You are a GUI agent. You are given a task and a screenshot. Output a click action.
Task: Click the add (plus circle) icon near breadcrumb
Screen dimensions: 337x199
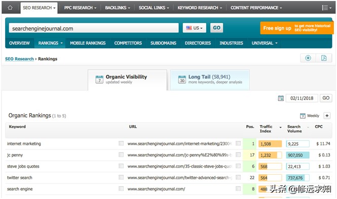point(308,58)
